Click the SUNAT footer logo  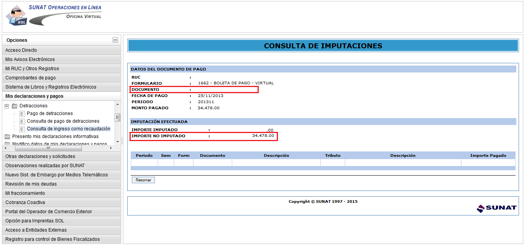tap(496, 208)
